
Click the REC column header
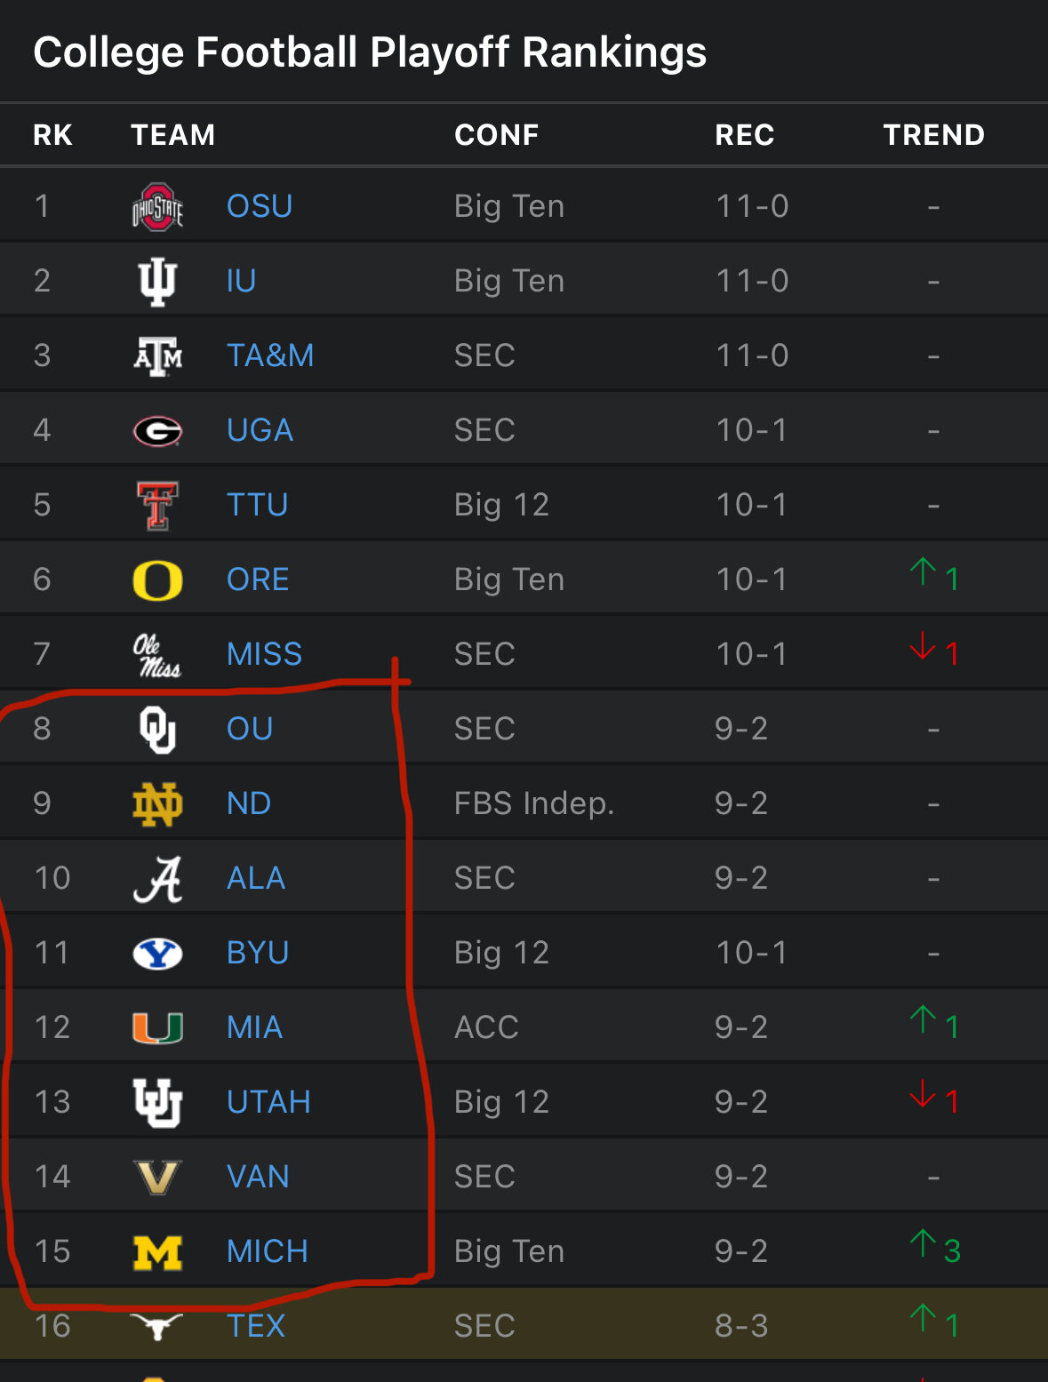click(745, 135)
